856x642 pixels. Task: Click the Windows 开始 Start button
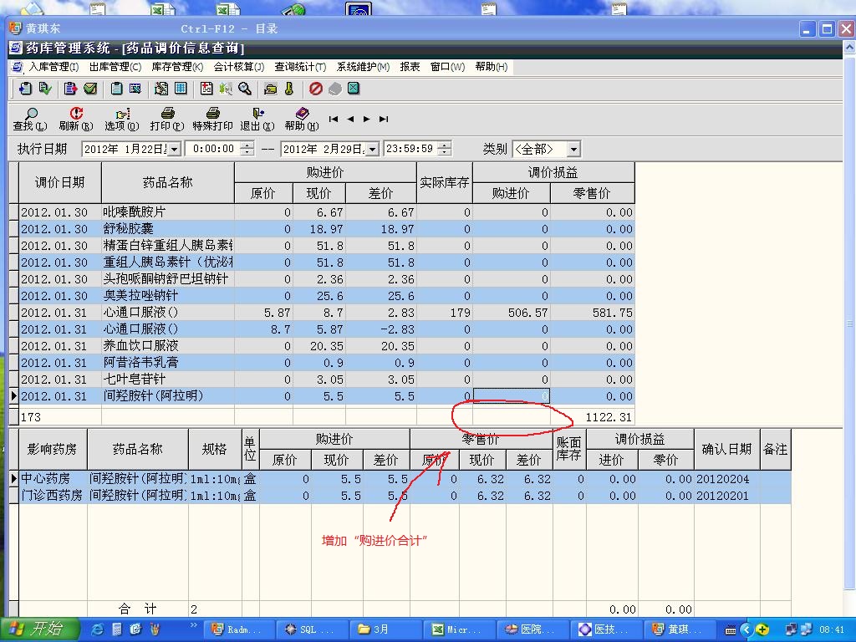(x=40, y=629)
